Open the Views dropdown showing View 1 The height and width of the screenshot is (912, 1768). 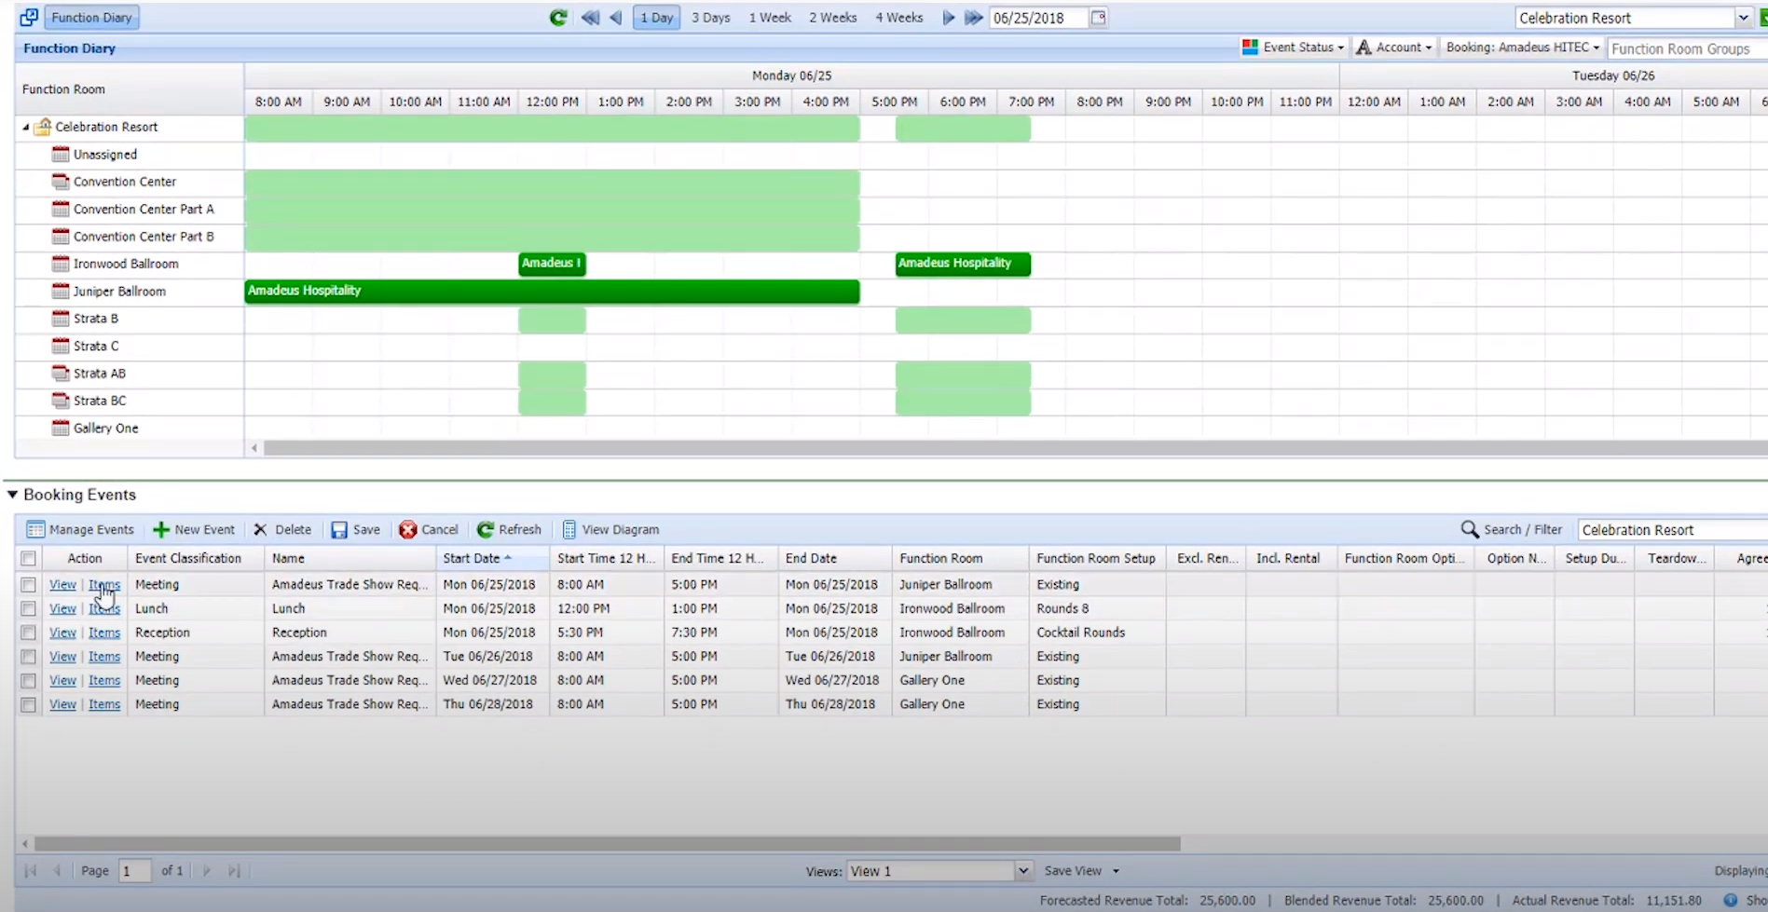click(x=1022, y=870)
